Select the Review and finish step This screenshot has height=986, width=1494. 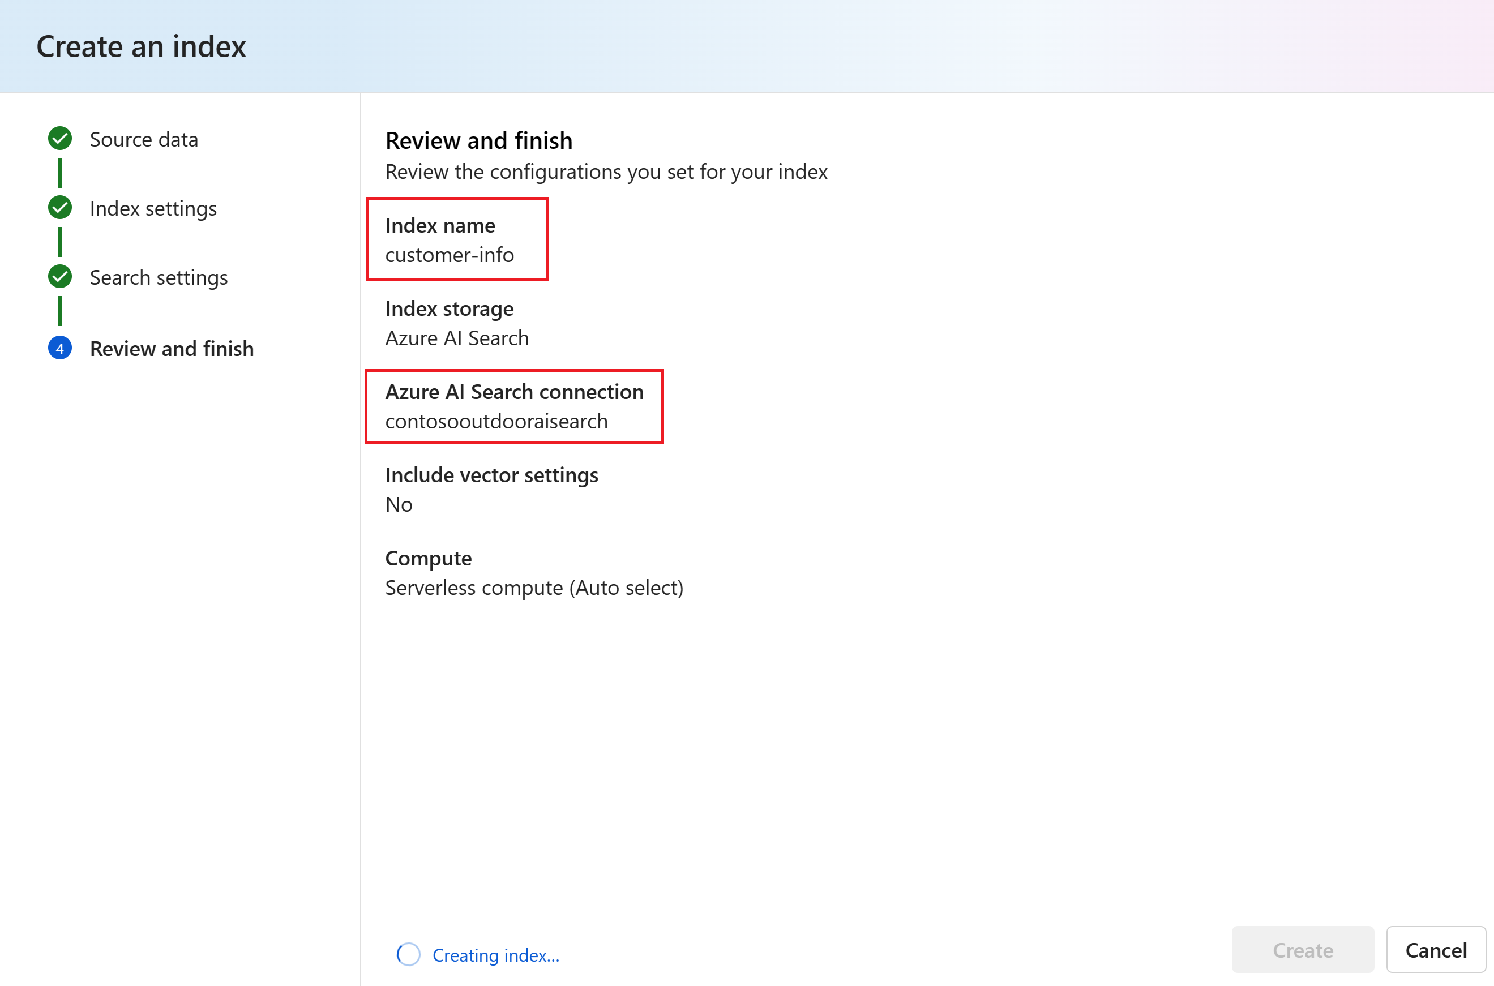pyautogui.click(x=172, y=348)
